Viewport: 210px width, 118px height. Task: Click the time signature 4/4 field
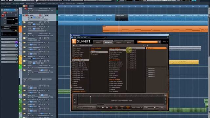[116, 108]
